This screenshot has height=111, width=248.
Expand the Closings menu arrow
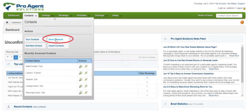point(106,16)
